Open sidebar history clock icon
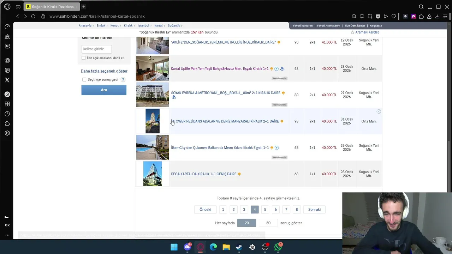This screenshot has width=452, height=254. coord(7,114)
